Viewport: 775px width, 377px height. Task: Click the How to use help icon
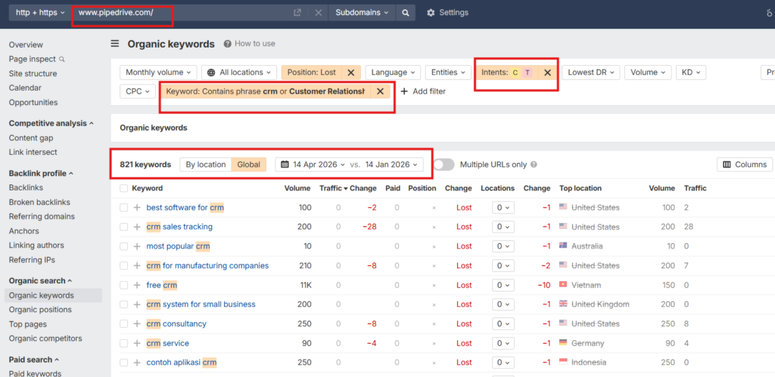tap(228, 44)
